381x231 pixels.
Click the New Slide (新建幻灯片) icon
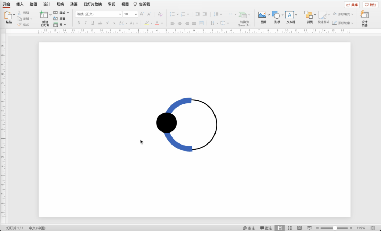tap(44, 15)
